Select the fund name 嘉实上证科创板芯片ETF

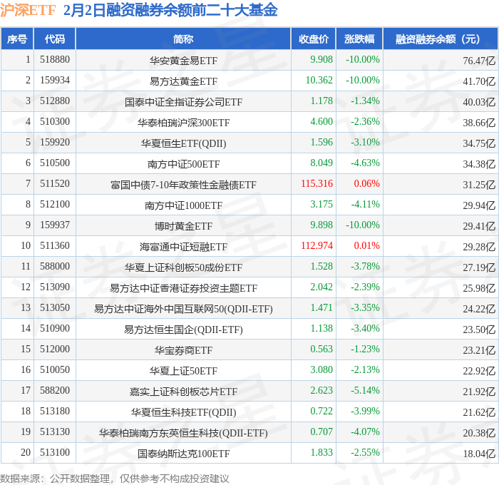coord(183,392)
